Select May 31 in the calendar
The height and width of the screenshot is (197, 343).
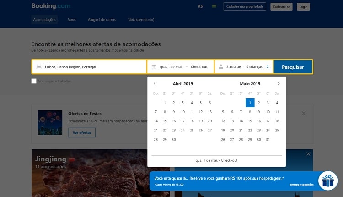click(x=268, y=139)
